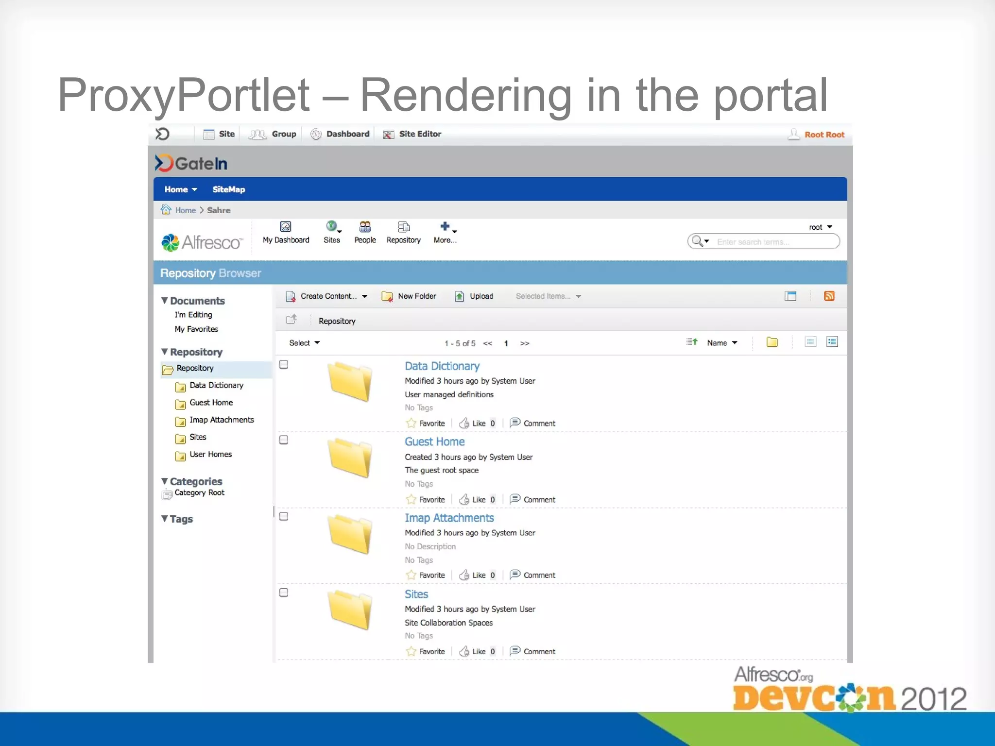This screenshot has height=746, width=995.
Task: Click the home icon in breadcrumb
Action: 166,209
